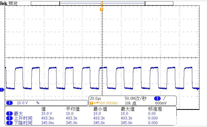Click the channel badge next to 下降时间
Image resolution: width=207 pixels, height=127 pixels.
(9, 123)
